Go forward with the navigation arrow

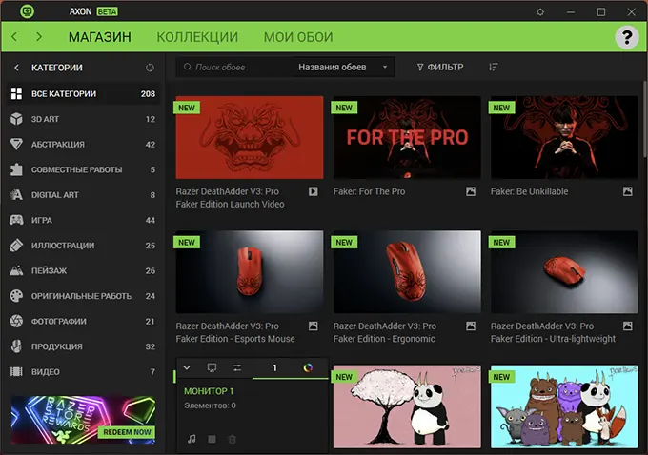point(39,37)
